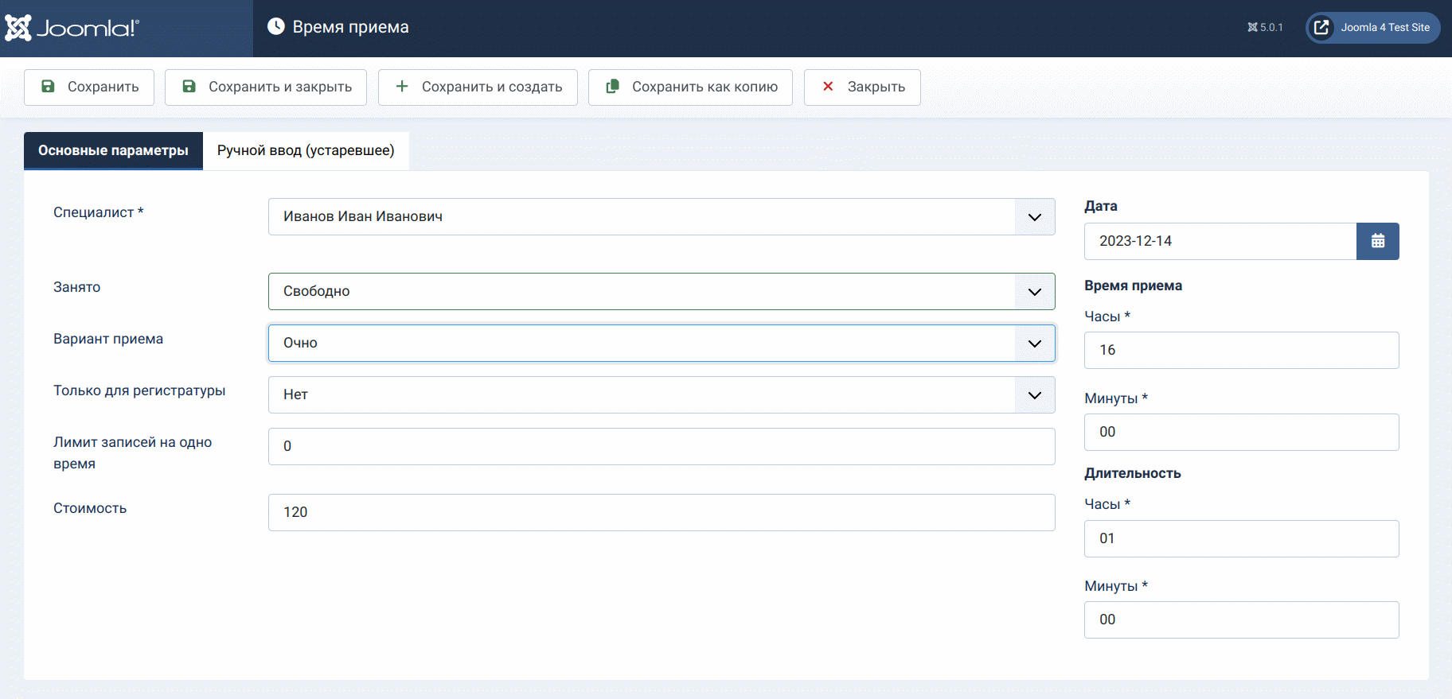Viewport: 1452px width, 699px height.
Task: Click the Длительность Минуты field
Action: [x=1240, y=619]
